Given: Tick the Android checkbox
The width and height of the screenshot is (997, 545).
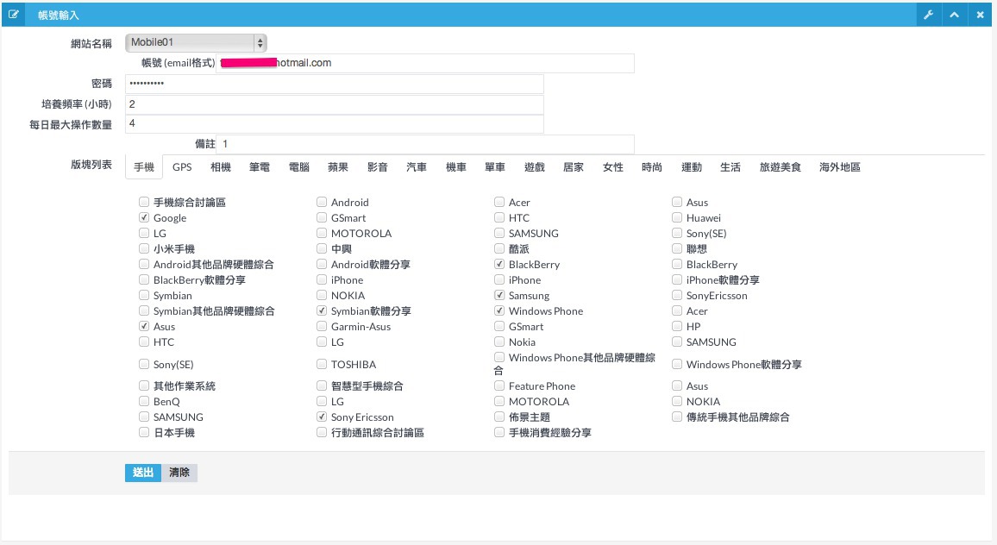Looking at the screenshot, I should tap(322, 203).
